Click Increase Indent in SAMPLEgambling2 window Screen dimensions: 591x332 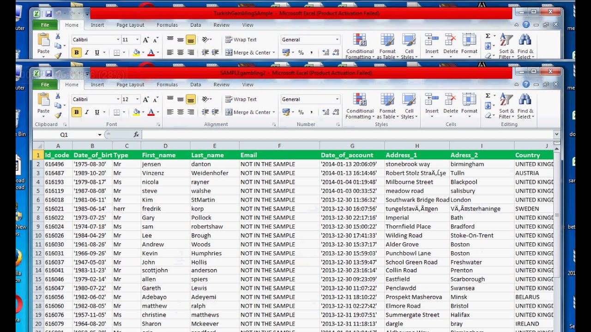pos(215,112)
